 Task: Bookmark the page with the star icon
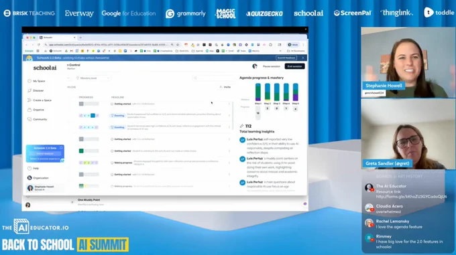coord(178,45)
